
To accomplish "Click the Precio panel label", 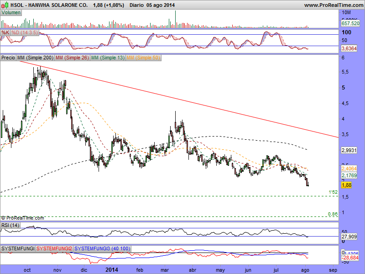I will click(8, 58).
